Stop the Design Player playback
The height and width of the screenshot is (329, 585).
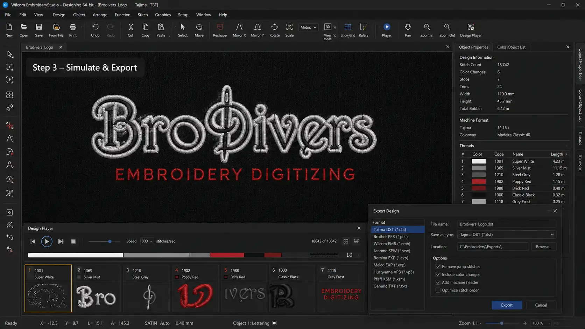tap(73, 241)
